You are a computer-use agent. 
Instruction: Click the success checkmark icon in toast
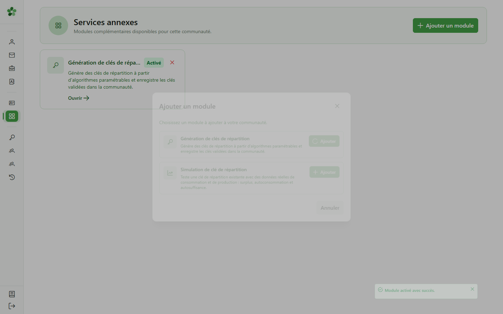tap(380, 290)
